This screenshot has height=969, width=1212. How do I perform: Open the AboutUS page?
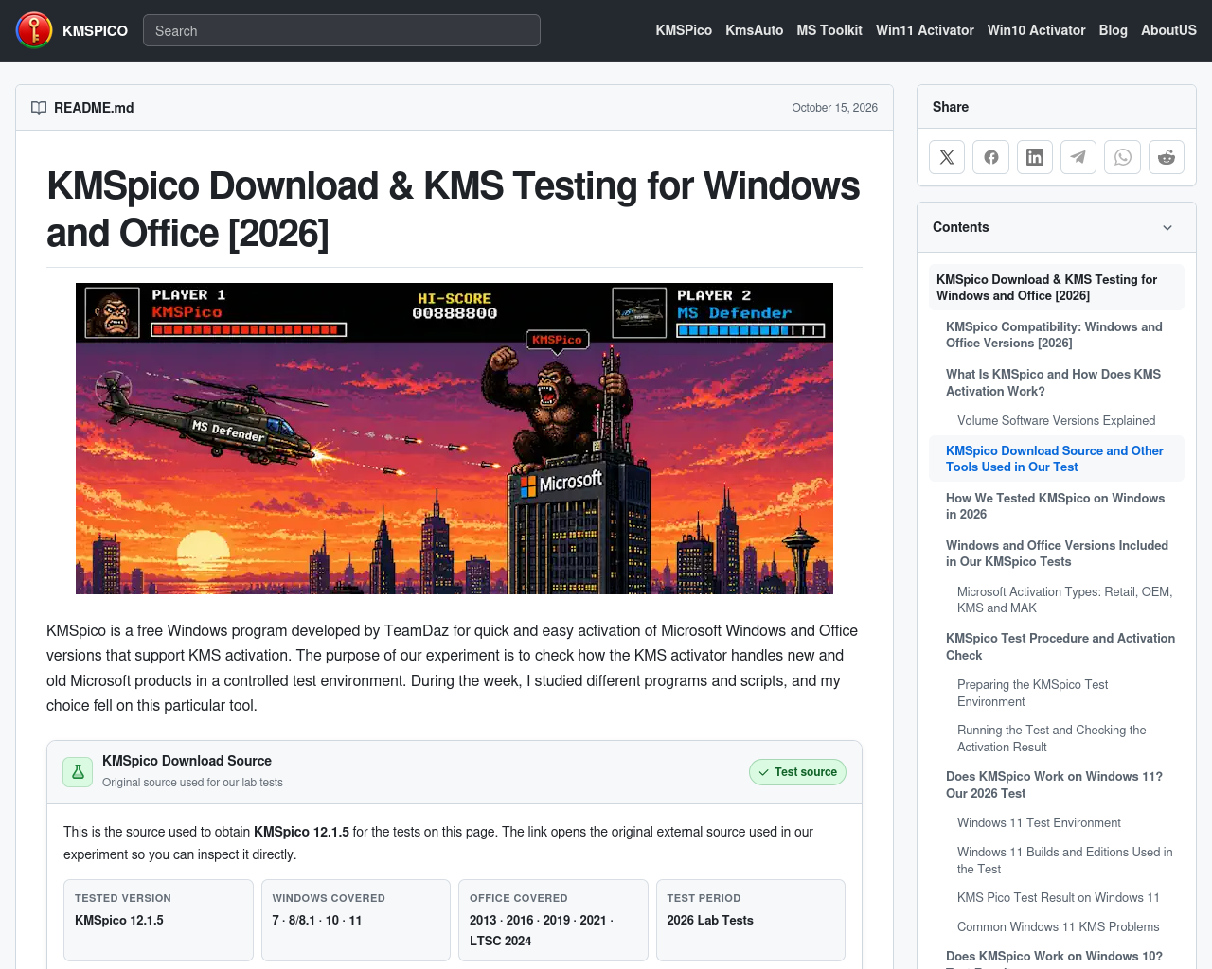(x=1168, y=30)
